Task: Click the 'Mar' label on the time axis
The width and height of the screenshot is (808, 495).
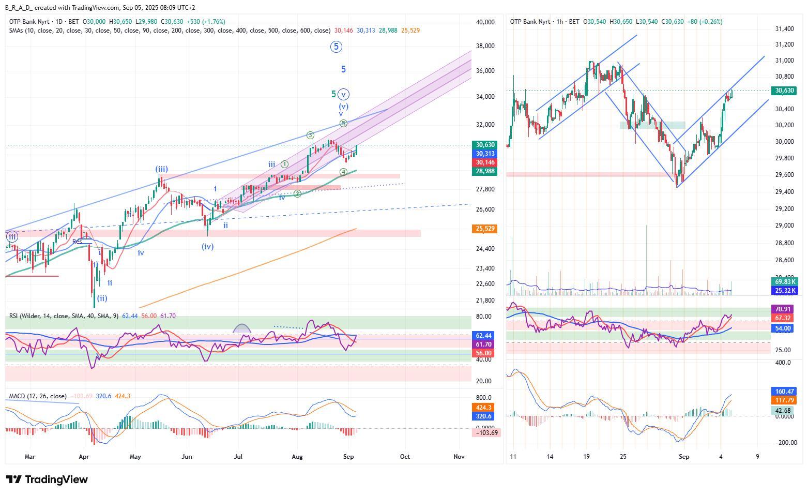Action: tap(30, 457)
